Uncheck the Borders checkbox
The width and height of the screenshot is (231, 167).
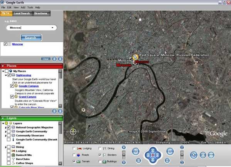point(100,155)
